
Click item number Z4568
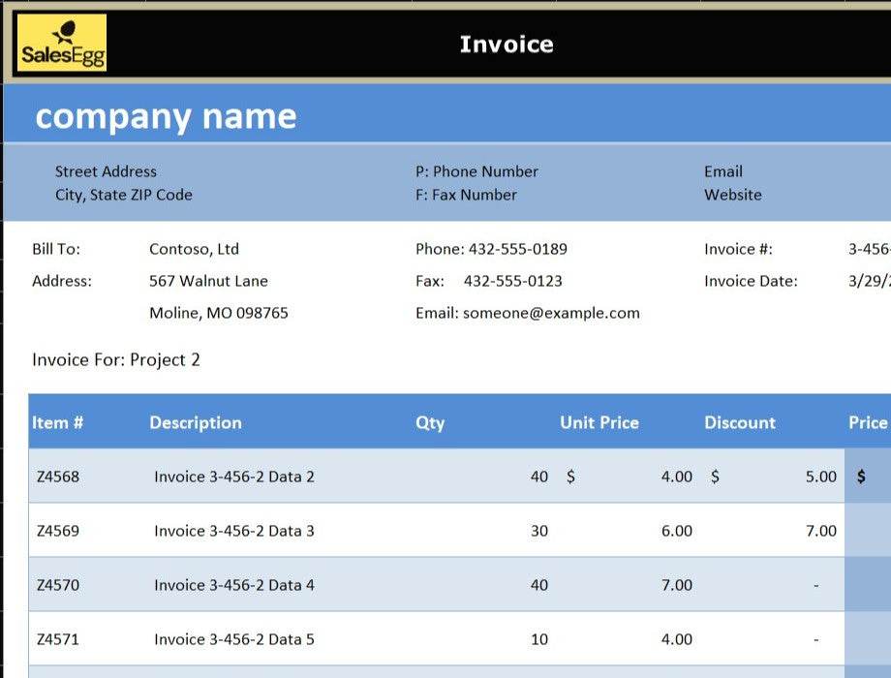(58, 477)
